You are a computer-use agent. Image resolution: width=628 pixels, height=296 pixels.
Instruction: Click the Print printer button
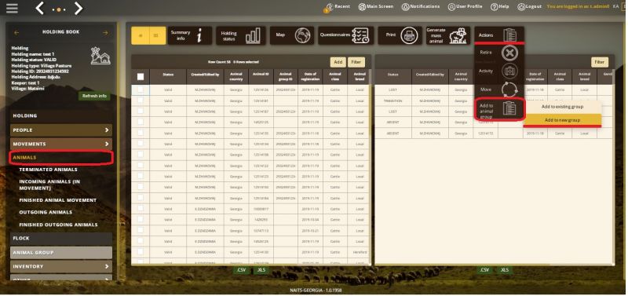click(x=400, y=35)
